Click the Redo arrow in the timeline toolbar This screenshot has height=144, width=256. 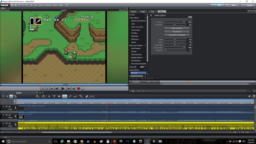pos(43,97)
